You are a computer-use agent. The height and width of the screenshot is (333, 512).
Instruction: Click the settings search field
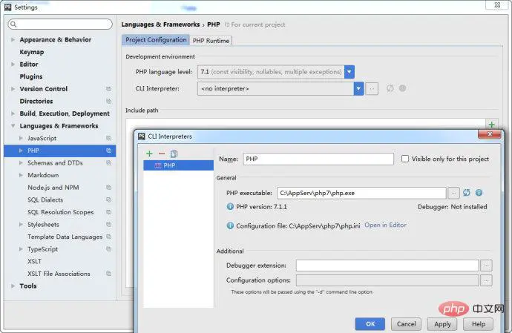[59, 24]
